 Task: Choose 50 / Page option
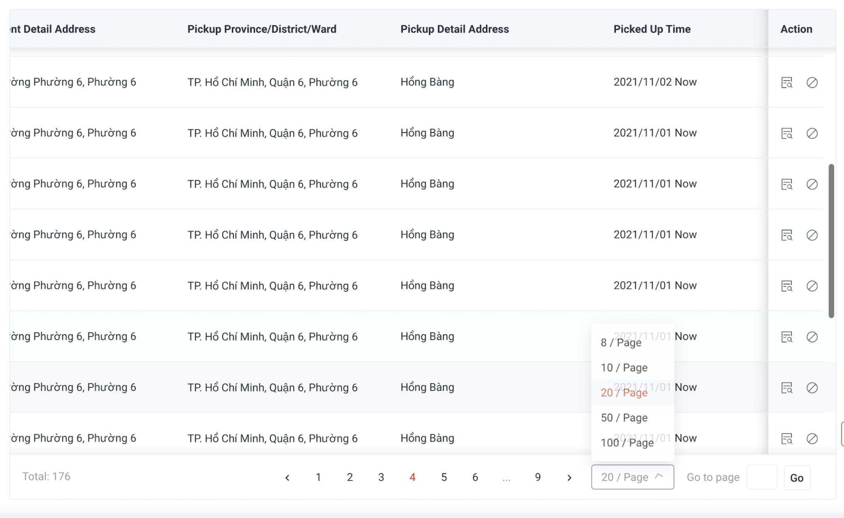click(624, 418)
